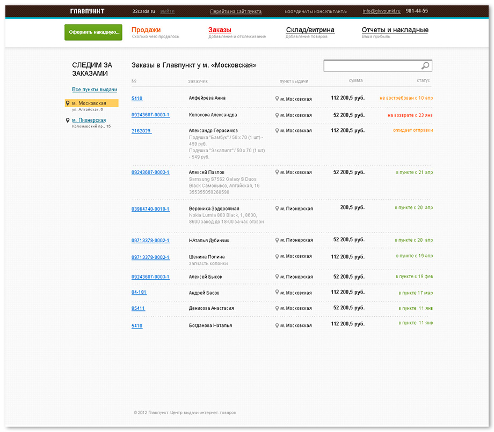Click customer name Александр Герасимов
This screenshot has width=494, height=432.
(x=213, y=130)
